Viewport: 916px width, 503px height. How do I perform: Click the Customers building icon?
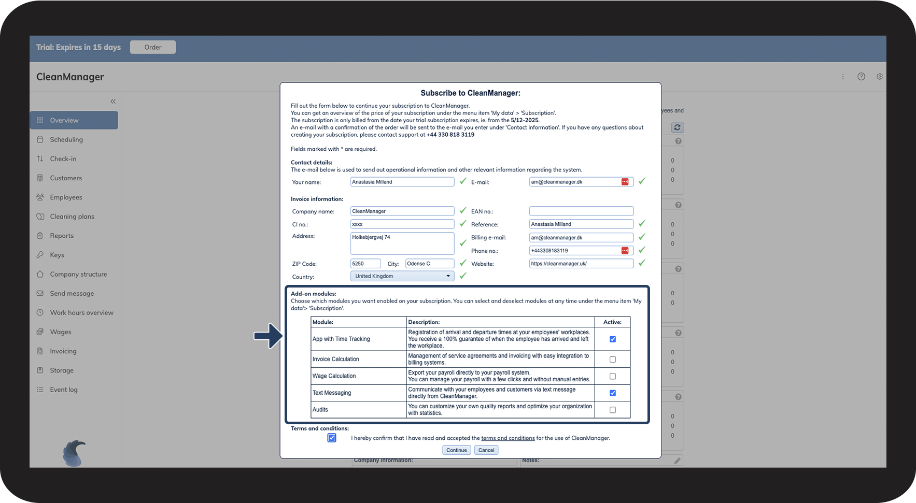[40, 178]
